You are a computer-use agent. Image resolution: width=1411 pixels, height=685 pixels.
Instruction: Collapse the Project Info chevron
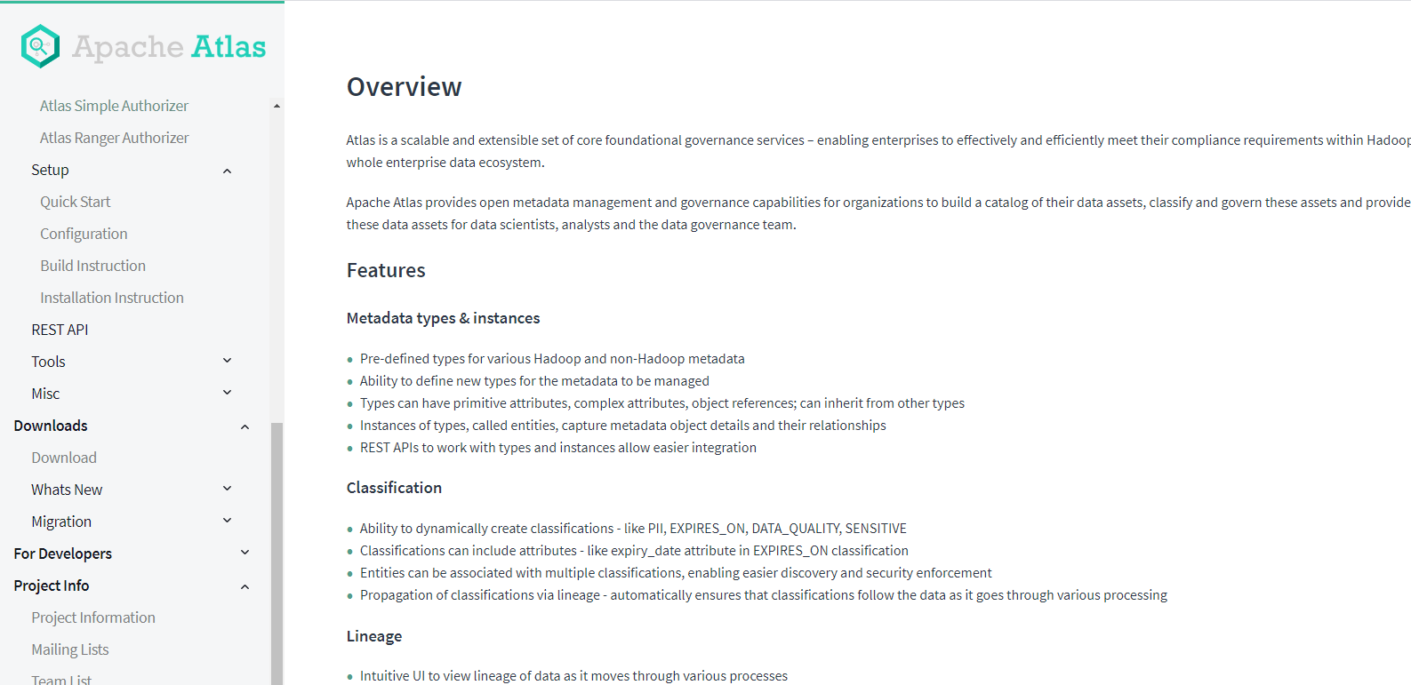pos(245,586)
